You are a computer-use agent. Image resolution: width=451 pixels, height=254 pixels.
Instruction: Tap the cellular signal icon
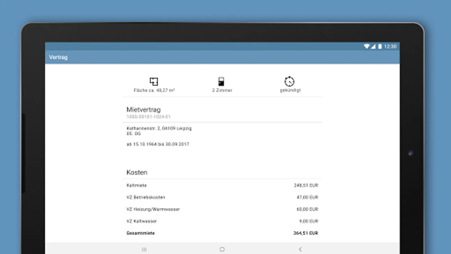(x=373, y=46)
